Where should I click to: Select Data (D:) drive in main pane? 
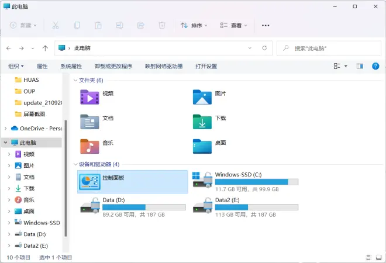click(x=133, y=207)
